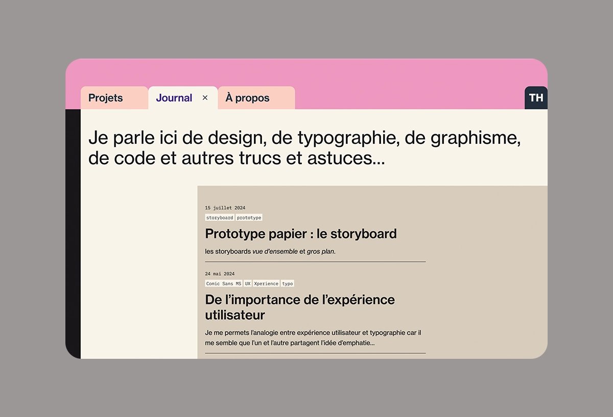Screen dimensions: 613x417
Task: Open the Xperience tag
Action: click(x=266, y=283)
